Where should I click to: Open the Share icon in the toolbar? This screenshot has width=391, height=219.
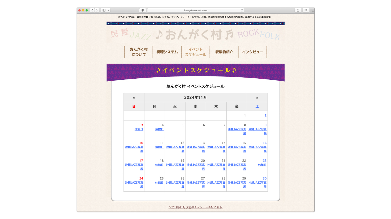[298, 10]
